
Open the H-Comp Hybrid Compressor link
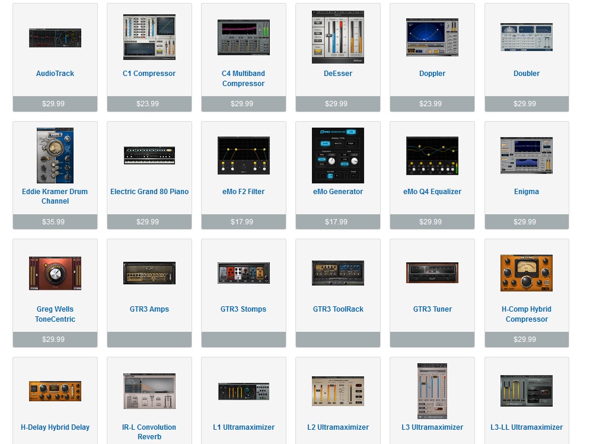tap(527, 314)
